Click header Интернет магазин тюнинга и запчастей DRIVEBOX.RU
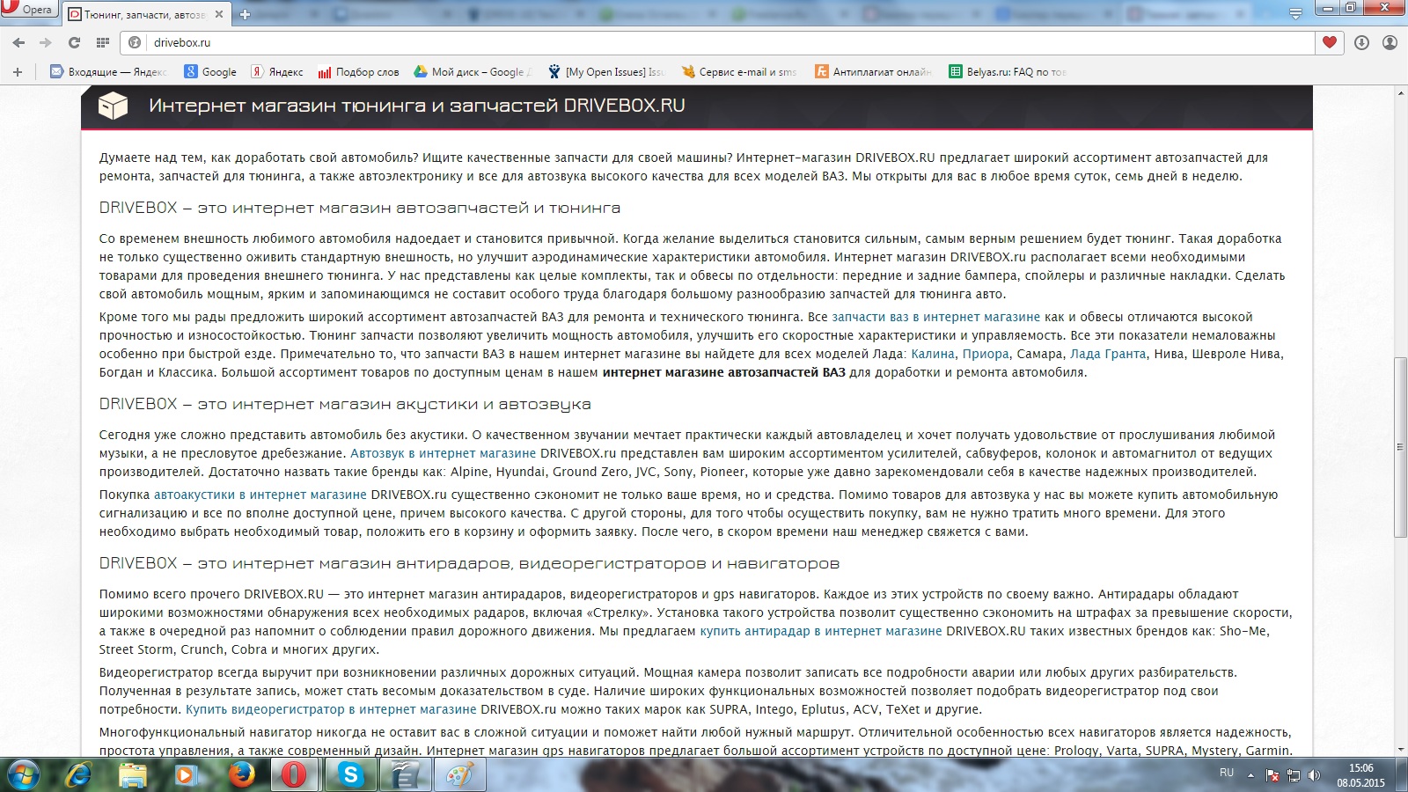The width and height of the screenshot is (1408, 792). [x=416, y=106]
